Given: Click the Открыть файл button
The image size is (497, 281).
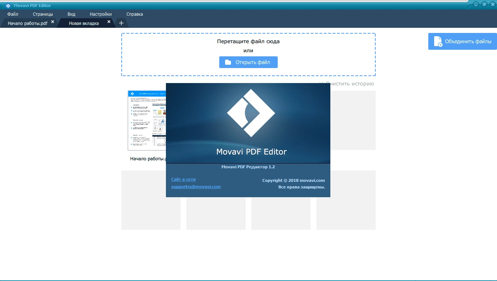Looking at the screenshot, I should tap(248, 62).
